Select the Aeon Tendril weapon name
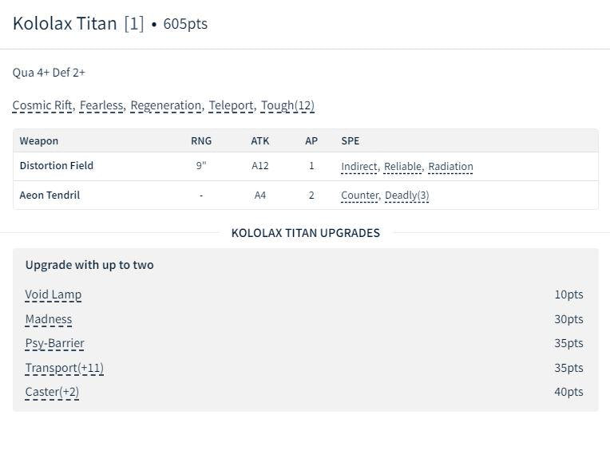 [50, 196]
